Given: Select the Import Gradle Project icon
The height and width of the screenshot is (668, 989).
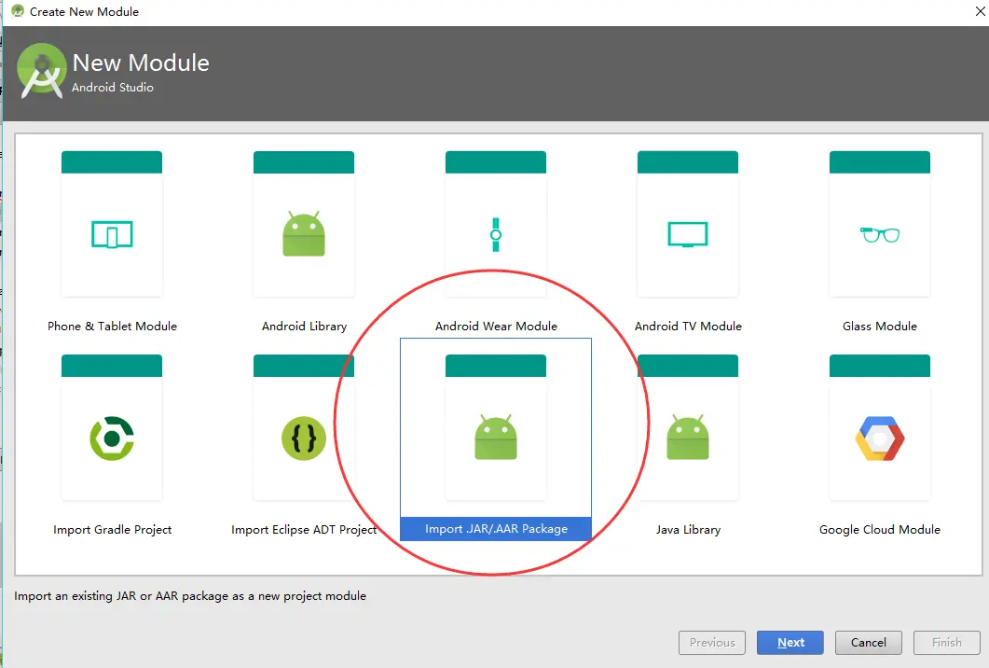Looking at the screenshot, I should click(112, 438).
